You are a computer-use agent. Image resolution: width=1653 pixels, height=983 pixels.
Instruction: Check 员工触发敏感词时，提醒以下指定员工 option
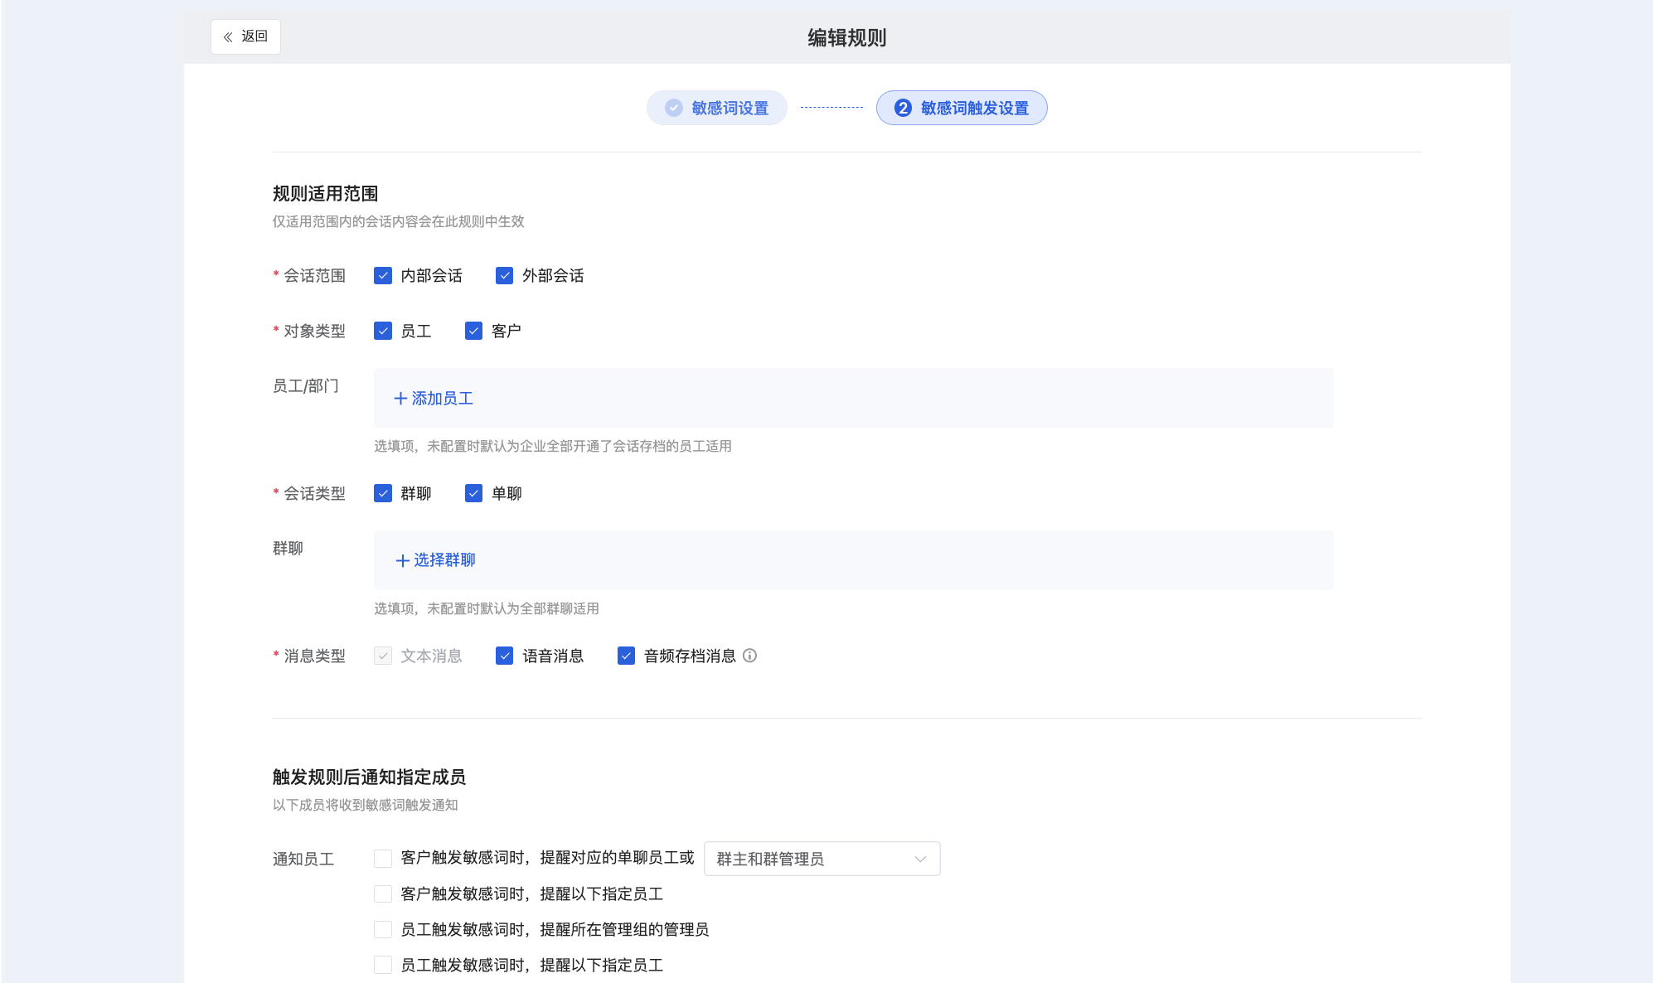coord(383,965)
